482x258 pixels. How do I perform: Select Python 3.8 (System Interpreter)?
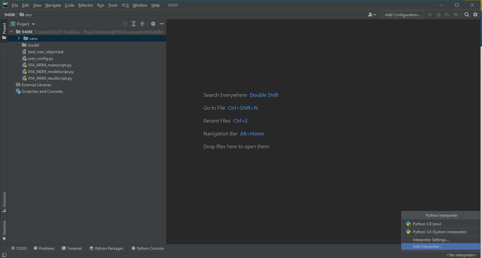coord(441,232)
